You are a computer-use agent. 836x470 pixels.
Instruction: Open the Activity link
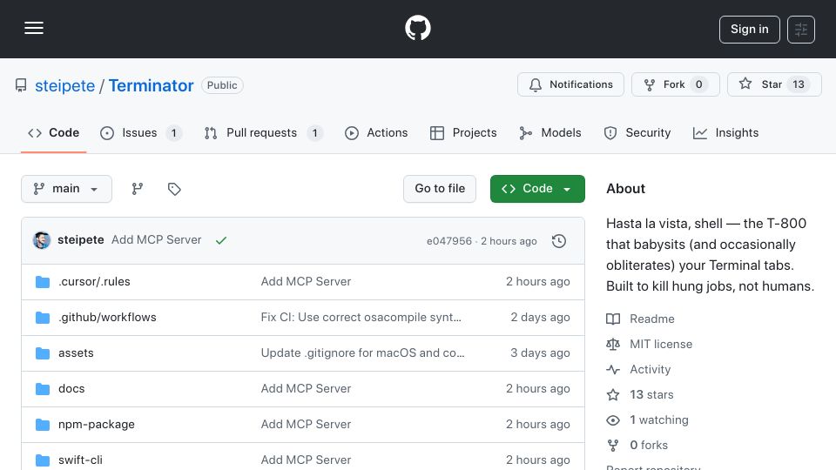638,369
